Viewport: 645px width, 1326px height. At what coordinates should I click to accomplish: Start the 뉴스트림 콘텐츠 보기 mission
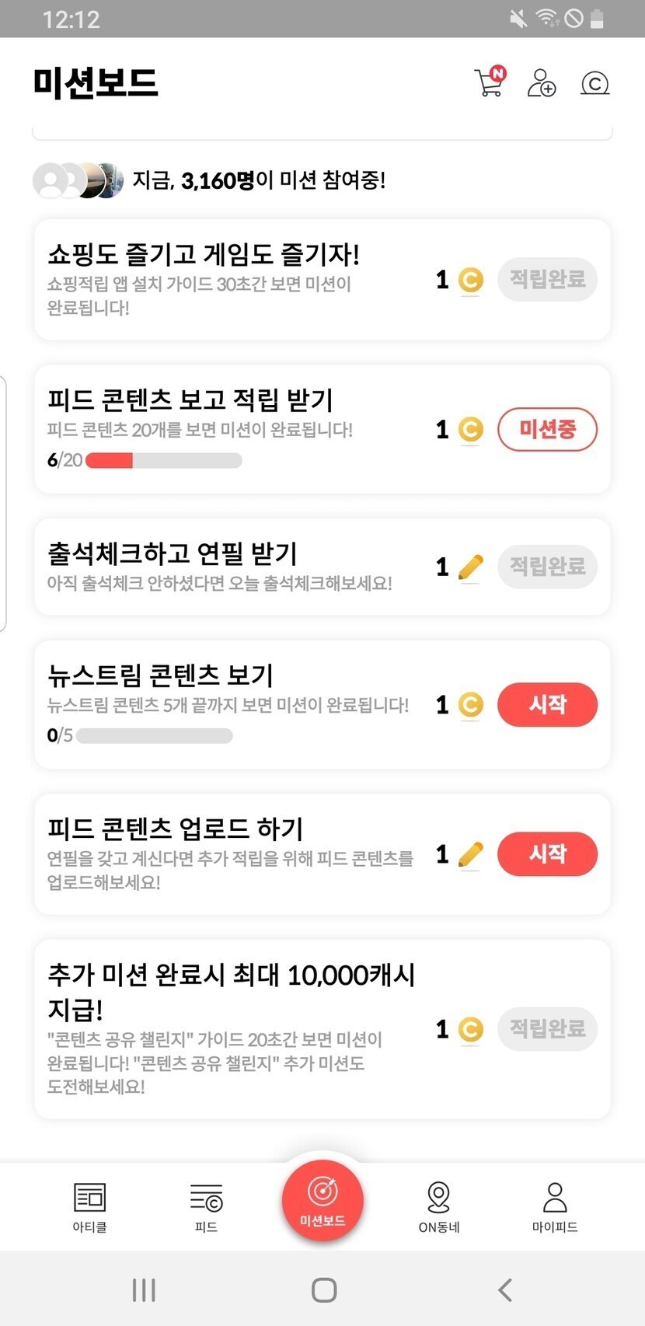547,704
